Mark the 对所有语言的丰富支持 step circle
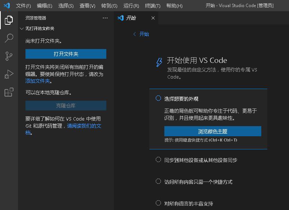 pyautogui.click(x=158, y=203)
